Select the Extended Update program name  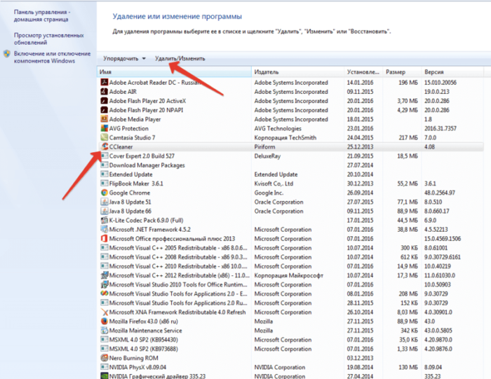pyautogui.click(x=131, y=174)
